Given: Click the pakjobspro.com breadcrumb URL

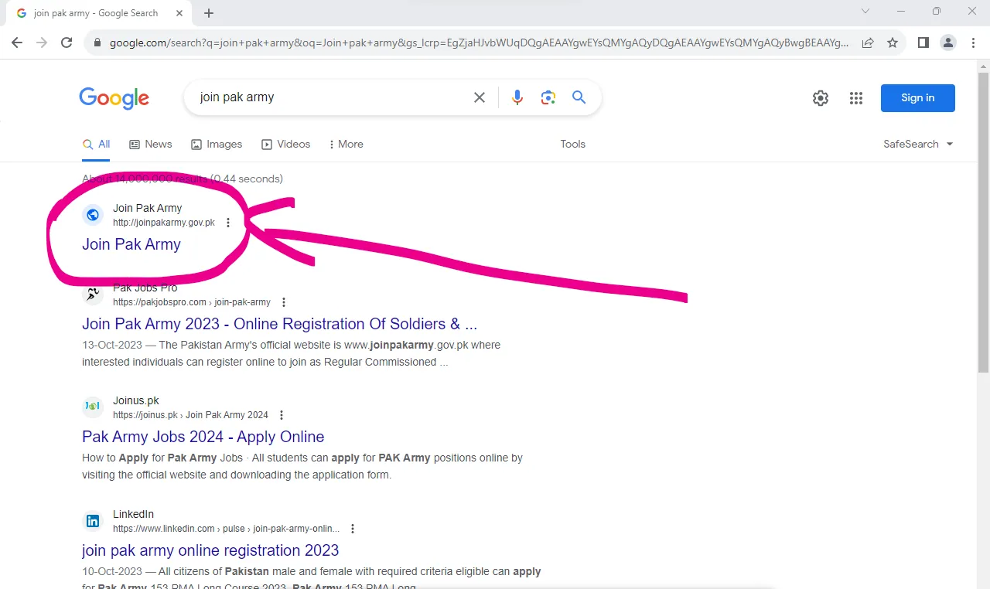Looking at the screenshot, I should coord(192,302).
